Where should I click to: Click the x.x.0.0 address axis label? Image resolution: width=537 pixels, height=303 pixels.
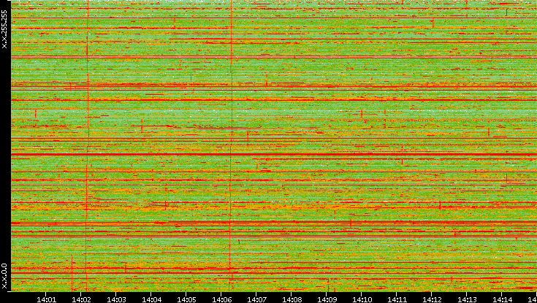coord(4,276)
